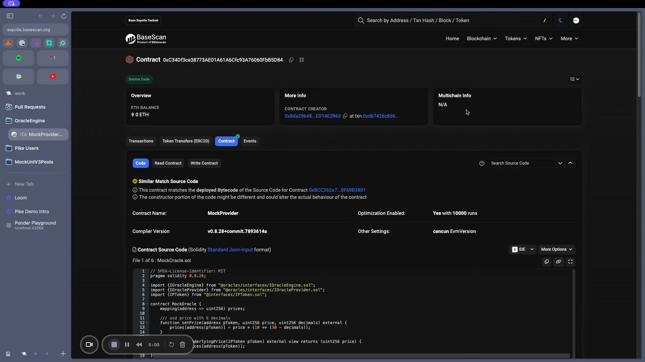
Task: Open the list view options dropdown
Action: coord(574,79)
